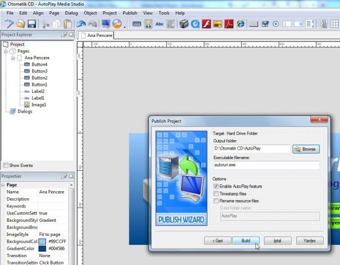Uncheck Enable AutoPlay feature

pos(216,187)
